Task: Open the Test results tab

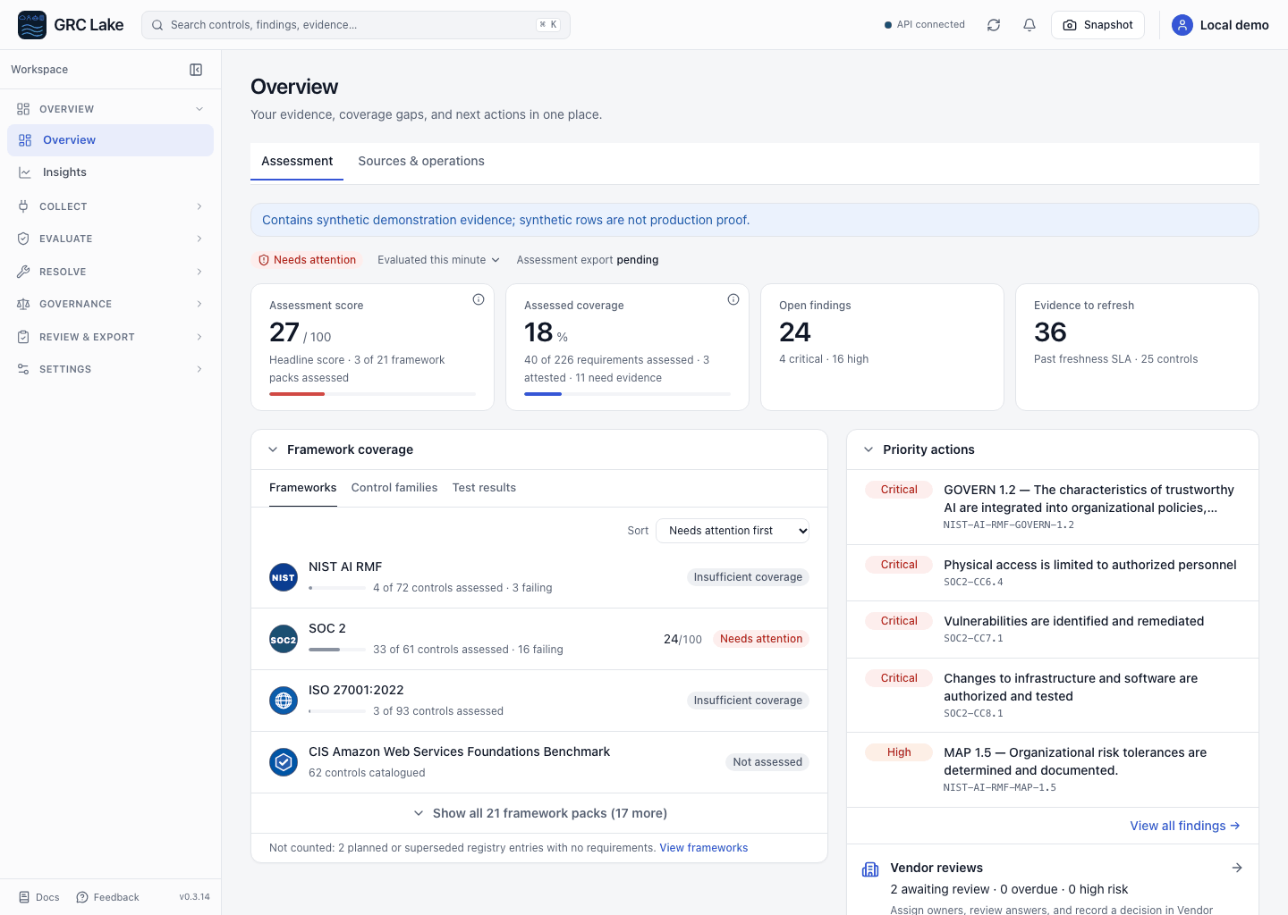Action: point(484,488)
